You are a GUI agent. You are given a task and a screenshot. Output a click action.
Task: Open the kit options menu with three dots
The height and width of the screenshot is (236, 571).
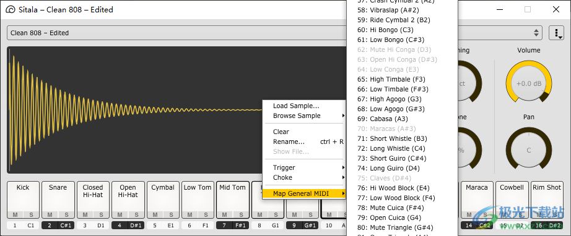tap(556, 33)
